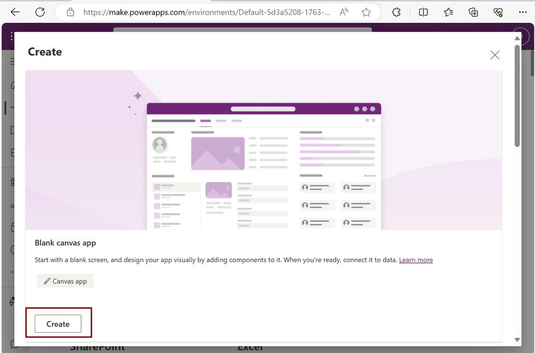Click the blank canvas app preview image

click(263, 150)
